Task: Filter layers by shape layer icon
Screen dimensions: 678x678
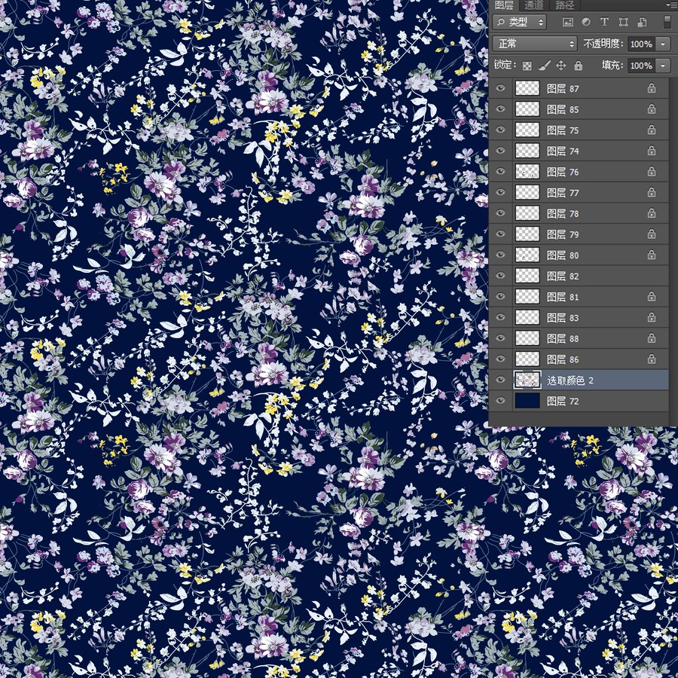Action: pos(623,22)
